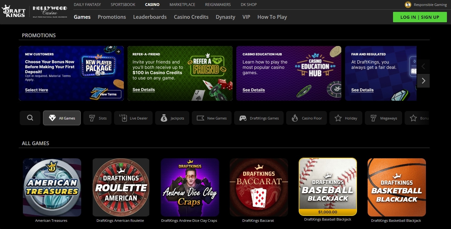Open the Casino top navigation item
Screen dimensions: 451x229
click(x=152, y=4)
